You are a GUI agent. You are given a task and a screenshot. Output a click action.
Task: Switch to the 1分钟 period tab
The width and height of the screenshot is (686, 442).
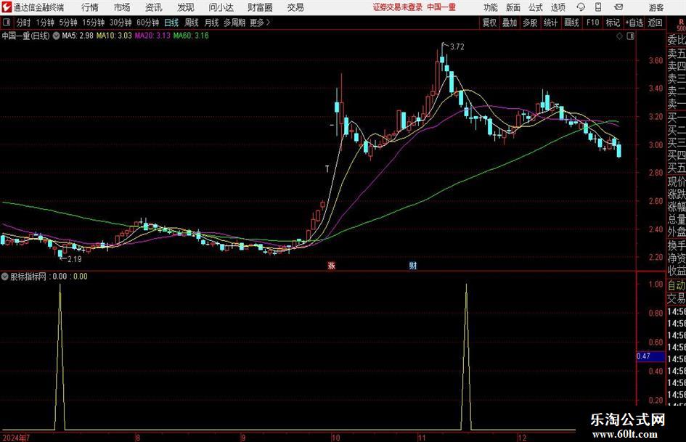coord(45,22)
